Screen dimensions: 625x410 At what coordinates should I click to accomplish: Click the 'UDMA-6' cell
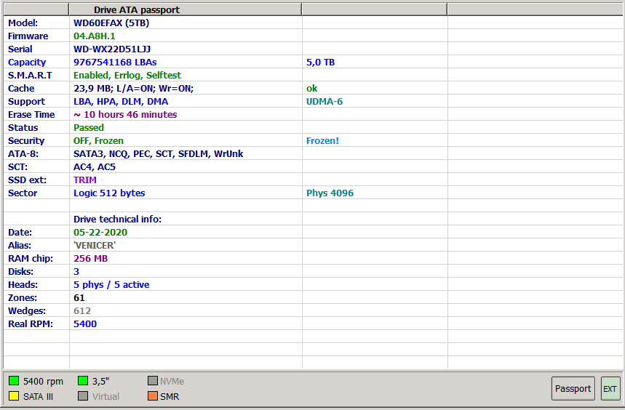325,102
